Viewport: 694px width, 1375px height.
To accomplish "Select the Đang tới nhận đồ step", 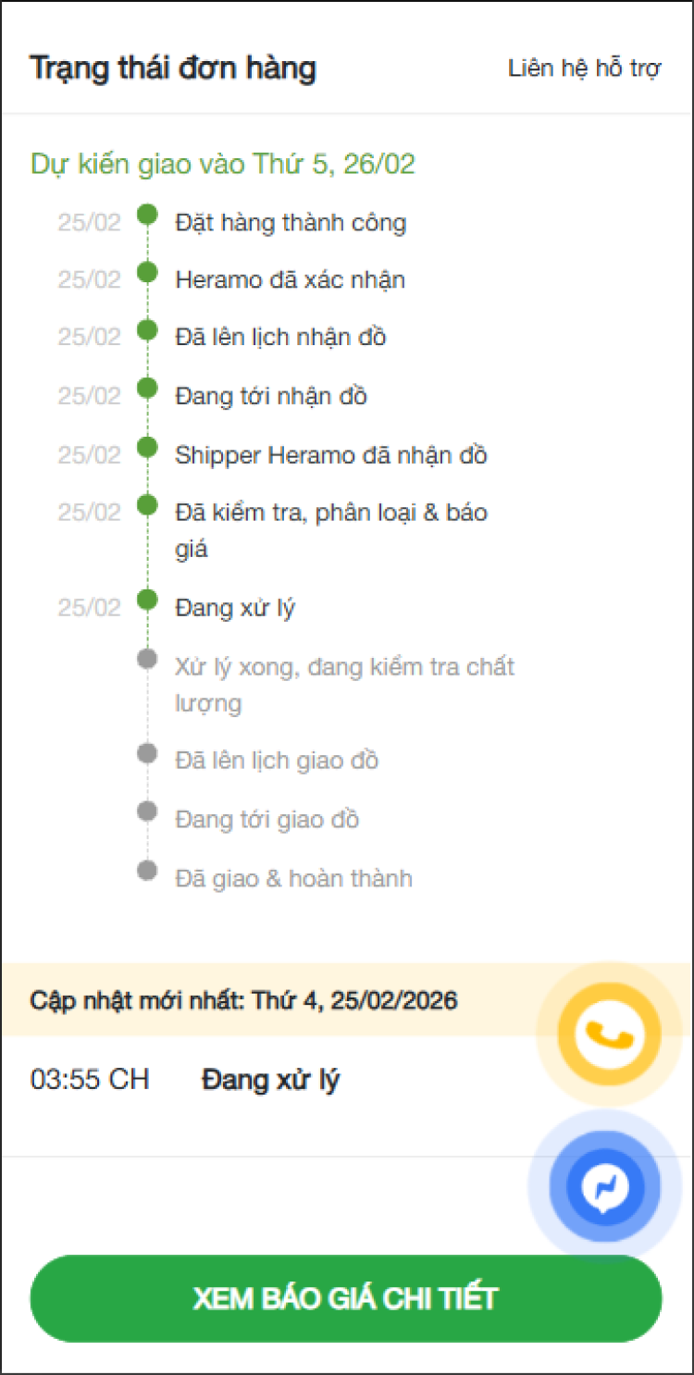I will click(271, 397).
